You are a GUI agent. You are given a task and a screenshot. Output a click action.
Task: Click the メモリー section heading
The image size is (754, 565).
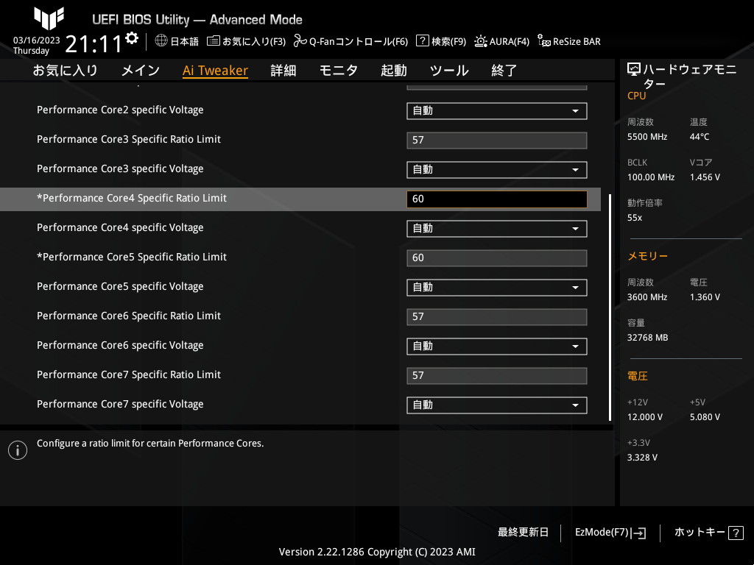pos(647,256)
